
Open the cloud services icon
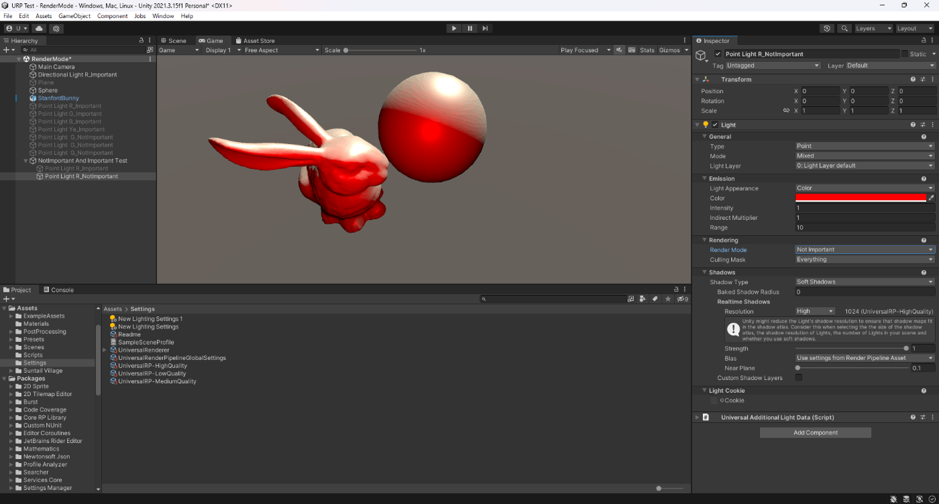39,29
